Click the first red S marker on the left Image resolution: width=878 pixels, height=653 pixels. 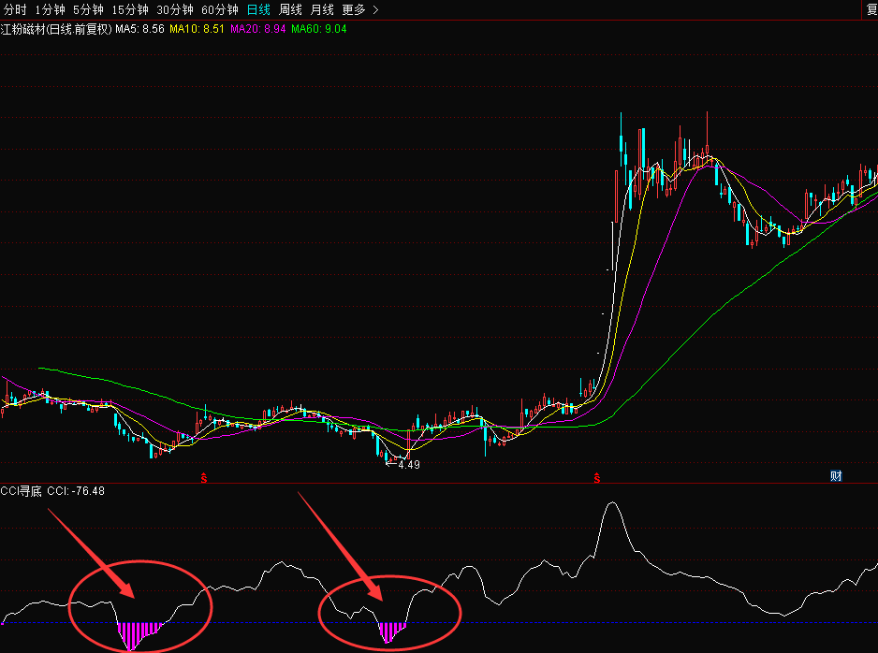[x=204, y=478]
